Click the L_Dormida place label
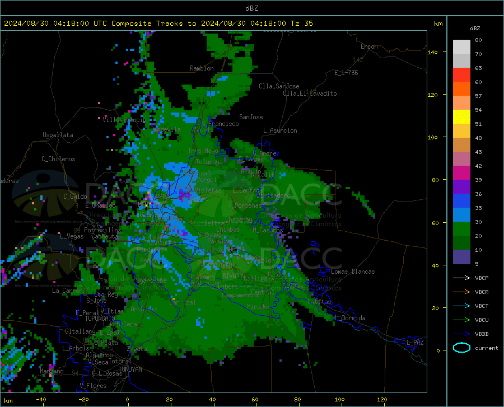Image resolution: width=504 pixels, height=407 pixels. pyautogui.click(x=350, y=318)
